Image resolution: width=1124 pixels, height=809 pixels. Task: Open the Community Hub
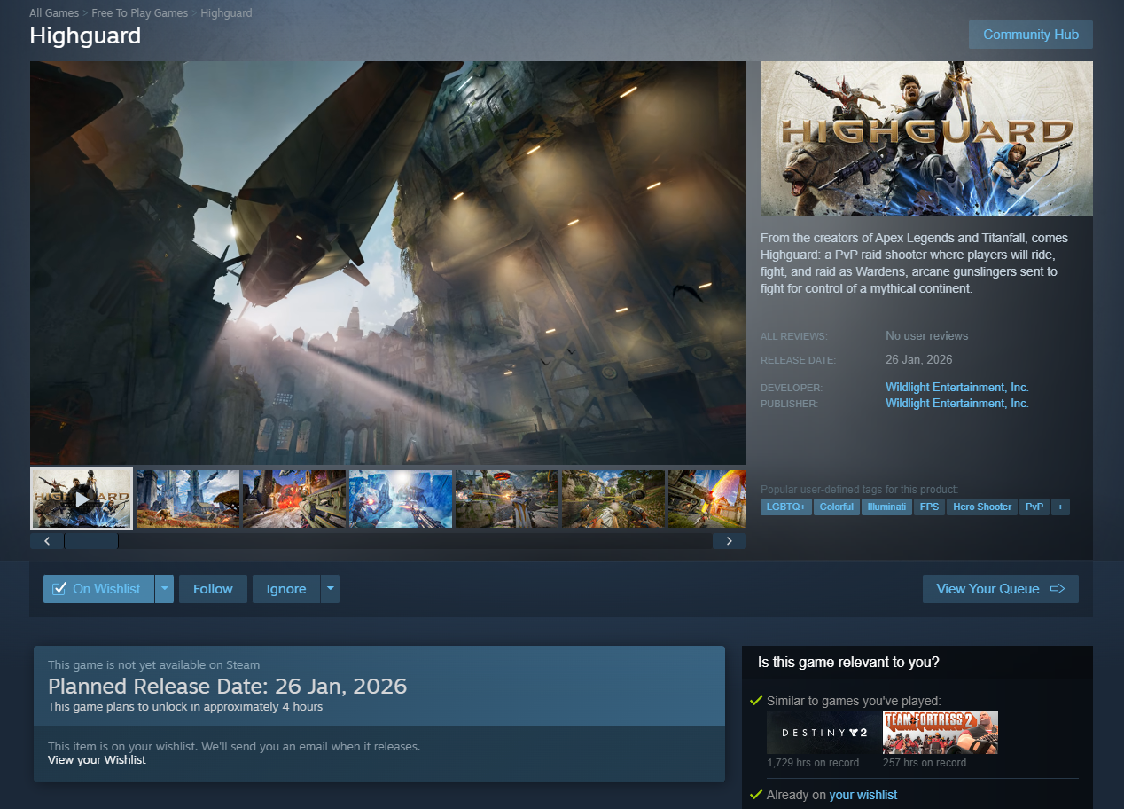(x=1031, y=35)
